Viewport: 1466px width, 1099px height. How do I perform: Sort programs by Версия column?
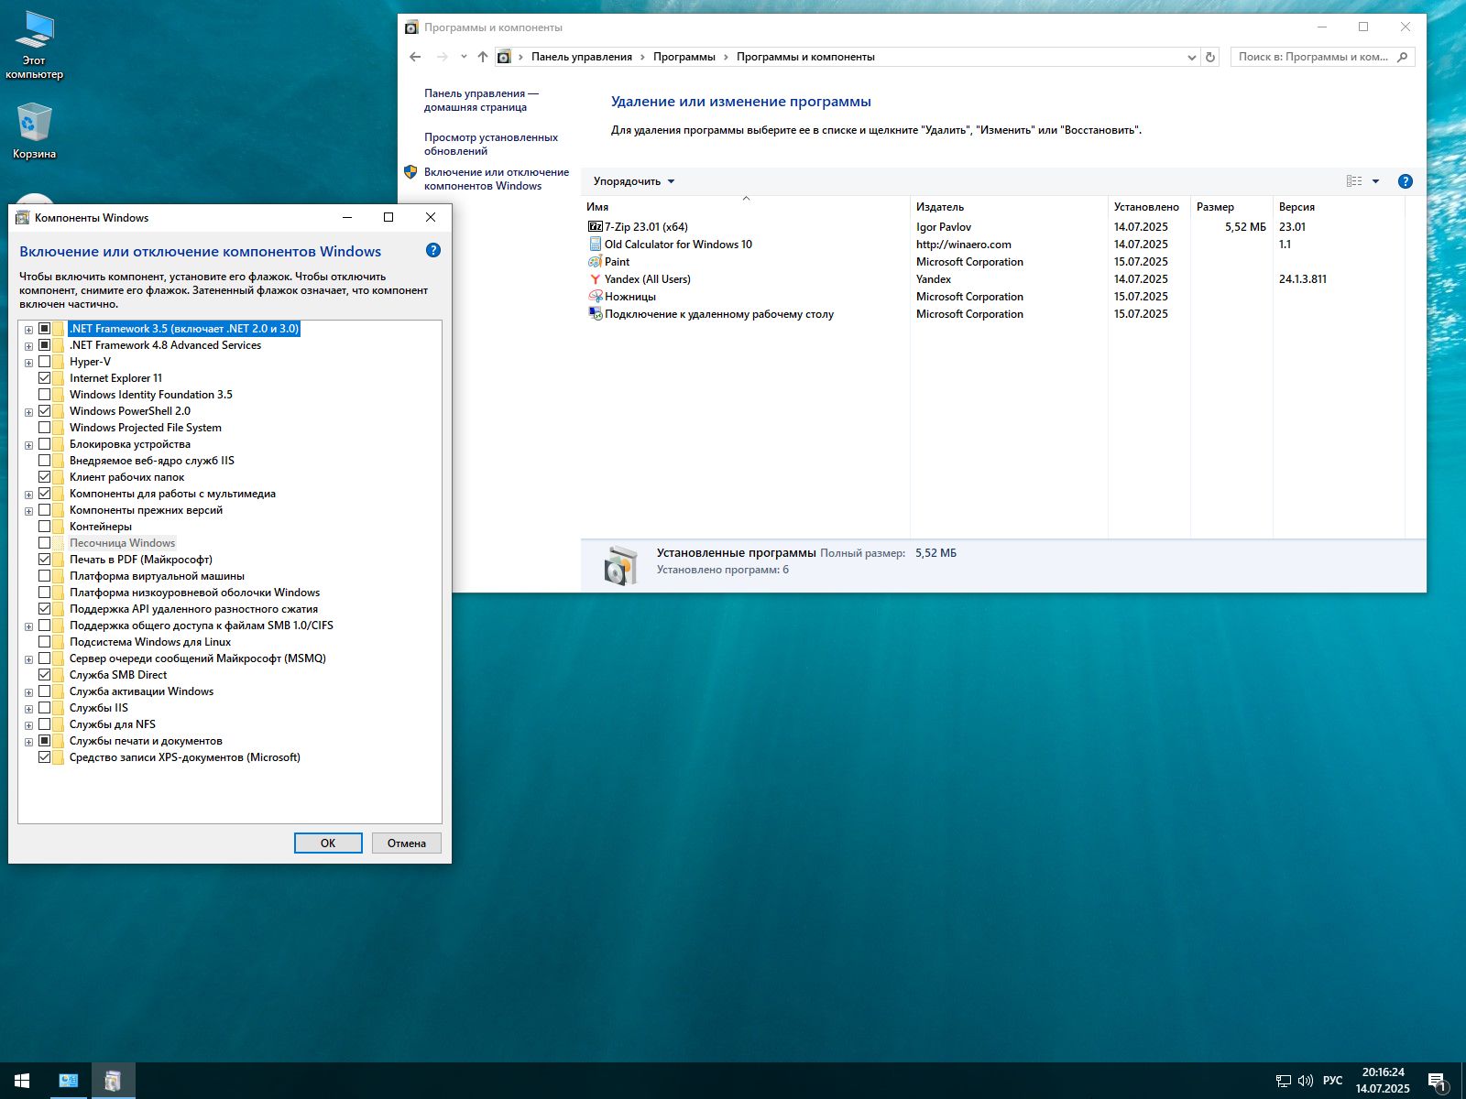pyautogui.click(x=1339, y=207)
